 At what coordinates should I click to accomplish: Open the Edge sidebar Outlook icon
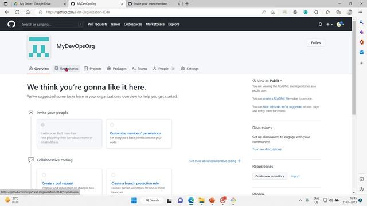pos(361,52)
